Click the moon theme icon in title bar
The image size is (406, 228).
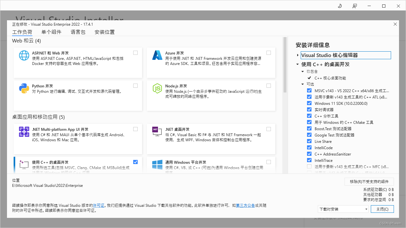tap(340, 6)
